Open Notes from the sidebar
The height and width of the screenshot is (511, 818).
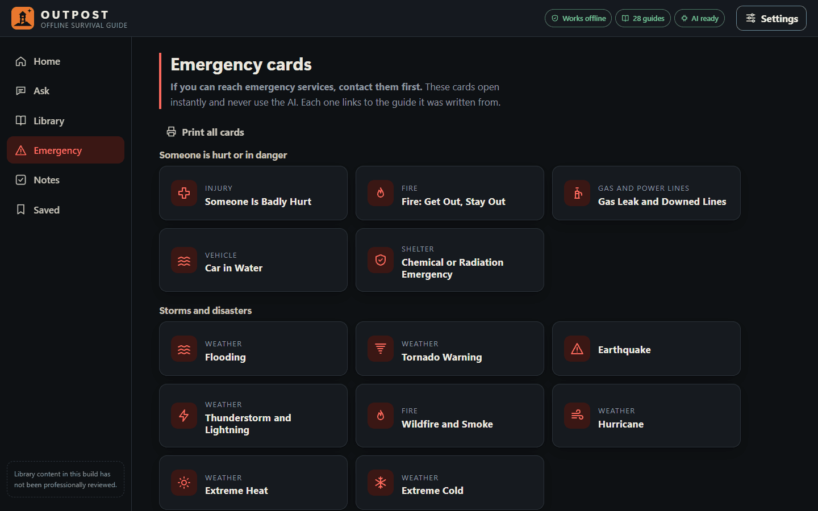pos(65,179)
